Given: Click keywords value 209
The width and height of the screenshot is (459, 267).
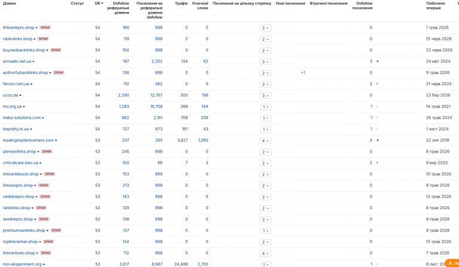Looking at the screenshot, I should [204, 118].
